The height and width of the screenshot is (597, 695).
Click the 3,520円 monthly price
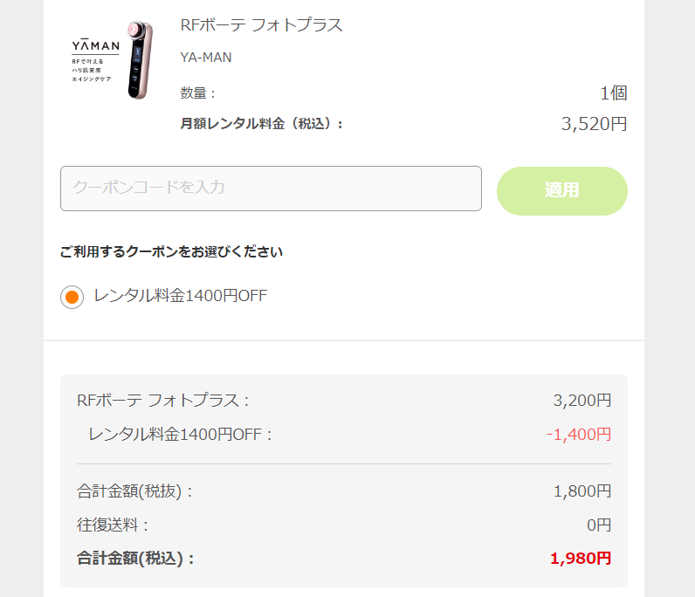(594, 124)
